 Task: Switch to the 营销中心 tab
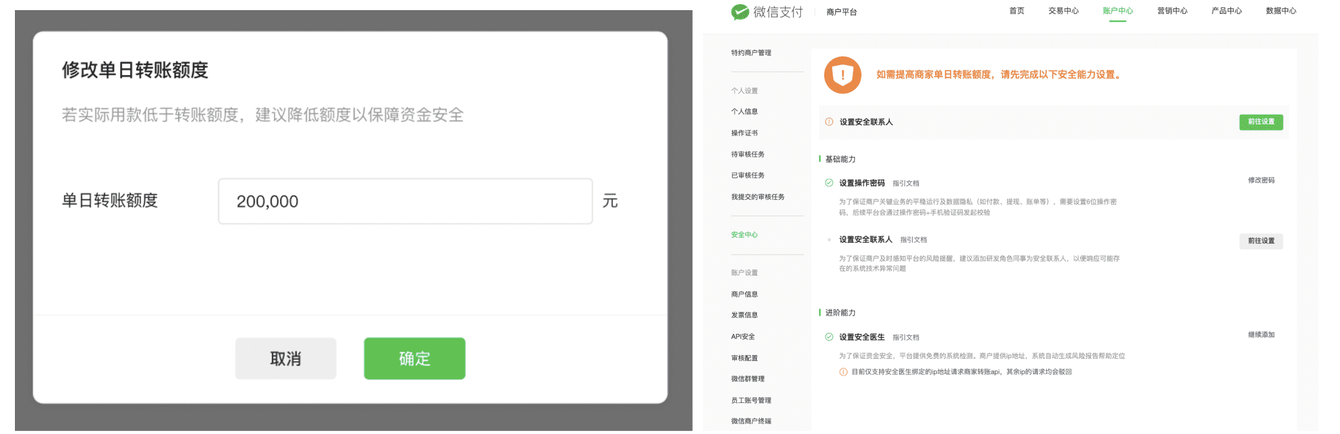point(1172,11)
